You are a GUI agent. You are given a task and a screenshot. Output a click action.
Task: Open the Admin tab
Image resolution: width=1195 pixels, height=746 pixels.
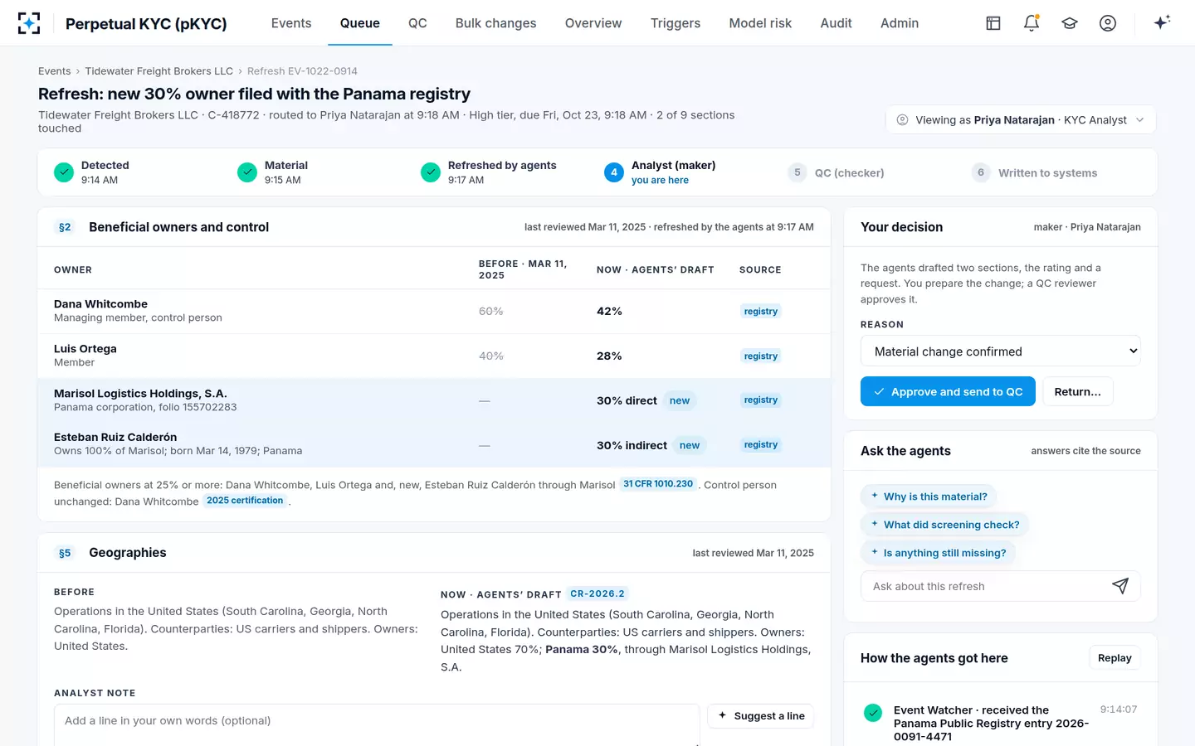coord(900,23)
